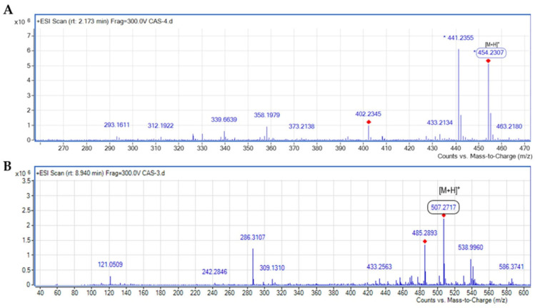Viewport: 535px width, 308px height.
Task: Click the 242.2846 peak label
Action: coord(214,272)
